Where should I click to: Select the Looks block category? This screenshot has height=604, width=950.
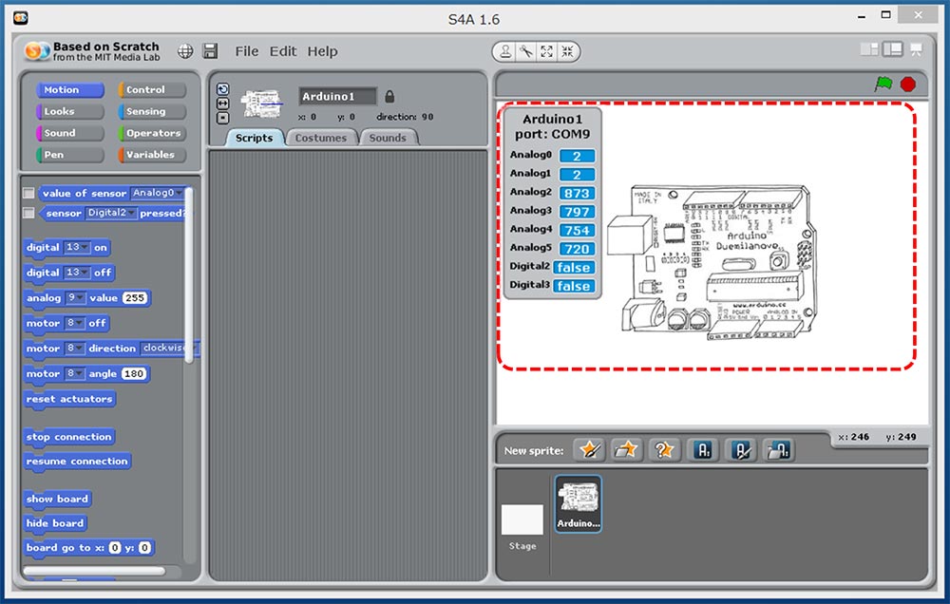[69, 111]
